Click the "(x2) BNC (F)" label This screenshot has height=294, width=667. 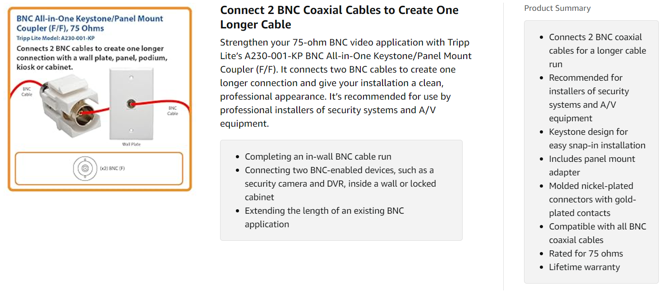[112, 169]
